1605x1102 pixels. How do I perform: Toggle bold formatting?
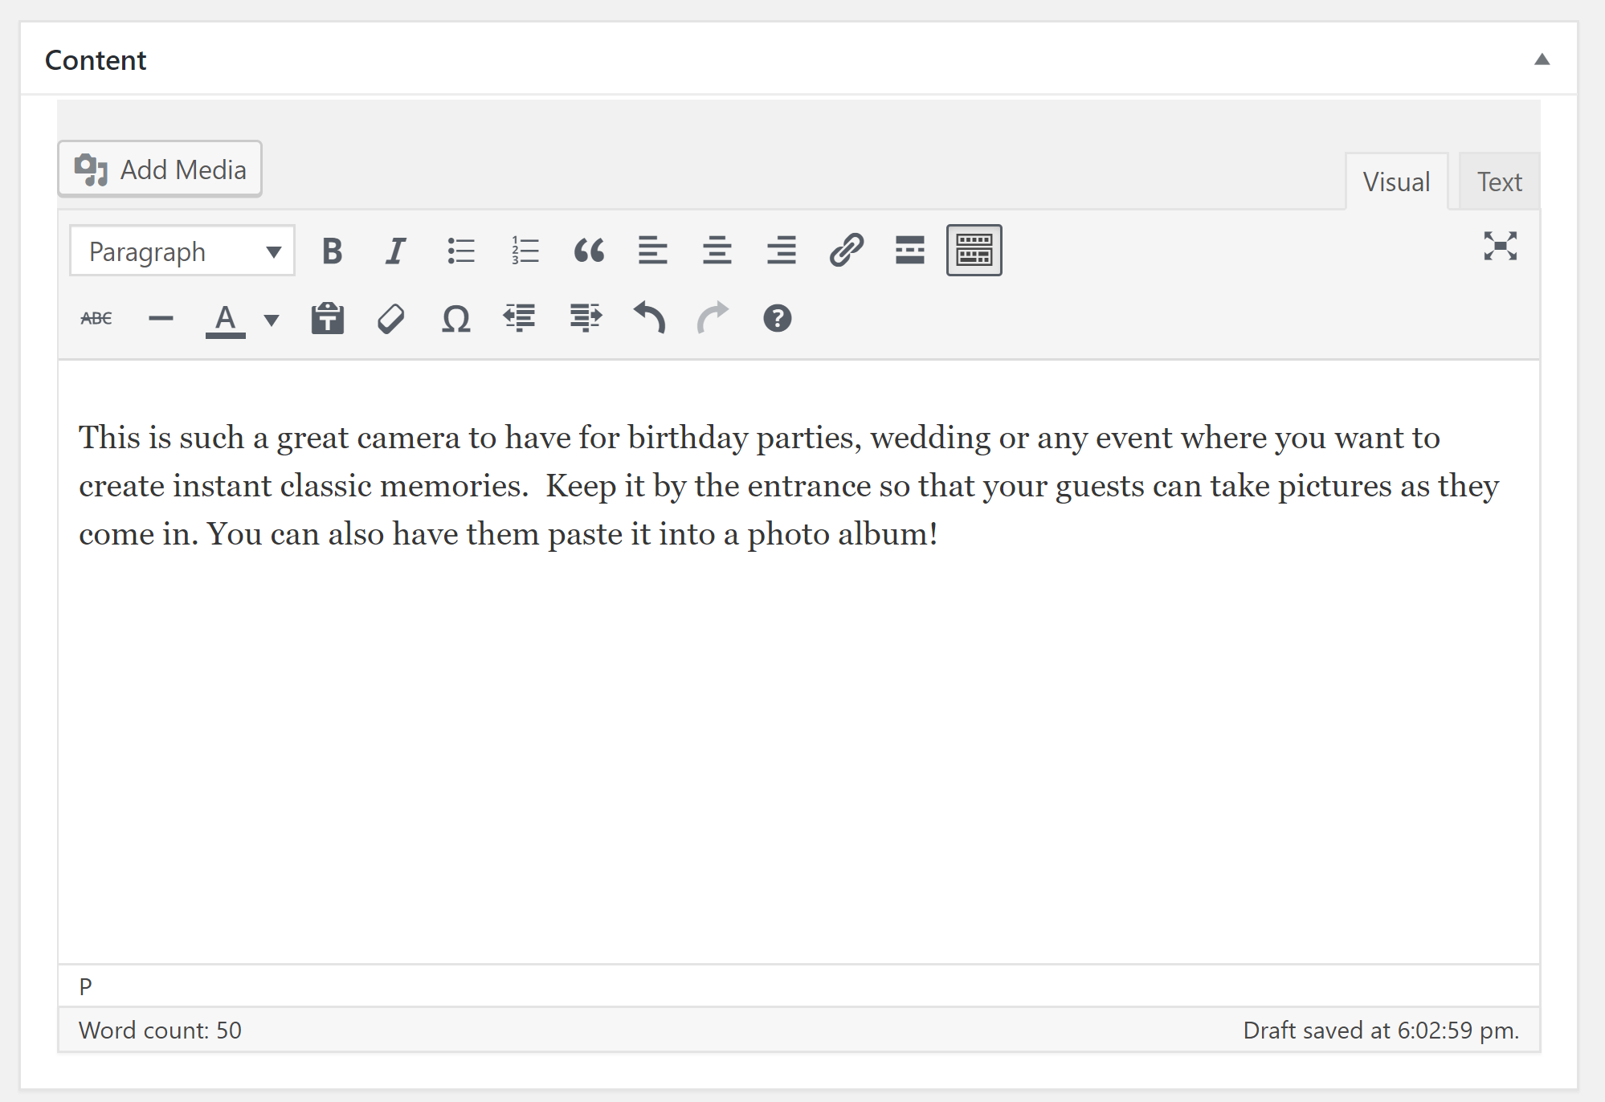click(x=332, y=251)
